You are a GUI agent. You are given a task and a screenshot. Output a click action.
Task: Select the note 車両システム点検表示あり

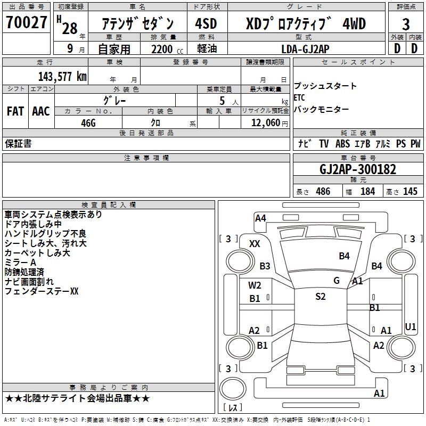point(53,215)
